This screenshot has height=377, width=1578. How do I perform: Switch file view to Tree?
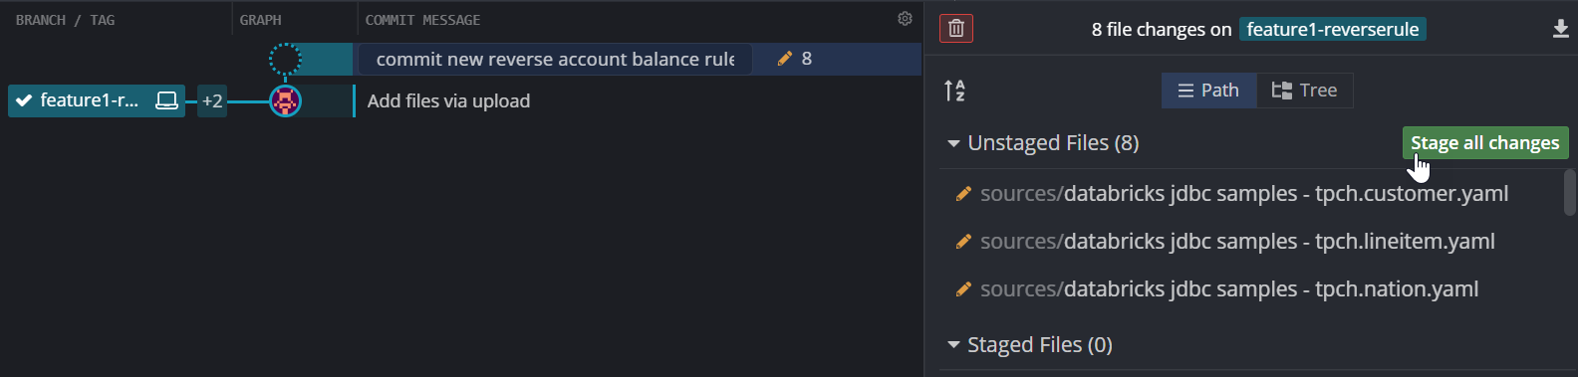click(x=1304, y=91)
